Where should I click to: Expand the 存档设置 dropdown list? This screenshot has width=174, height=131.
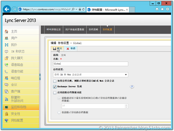tap(126, 75)
